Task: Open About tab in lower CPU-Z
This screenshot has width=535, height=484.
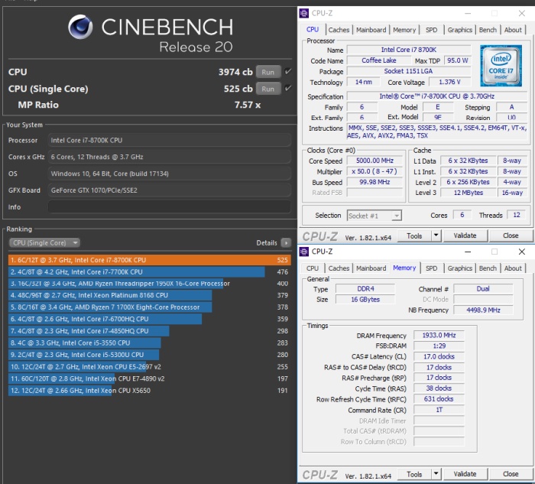Action: [513, 268]
